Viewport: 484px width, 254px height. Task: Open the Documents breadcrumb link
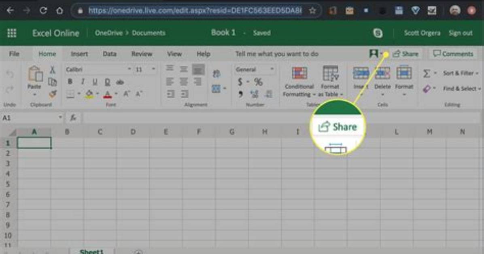click(149, 33)
